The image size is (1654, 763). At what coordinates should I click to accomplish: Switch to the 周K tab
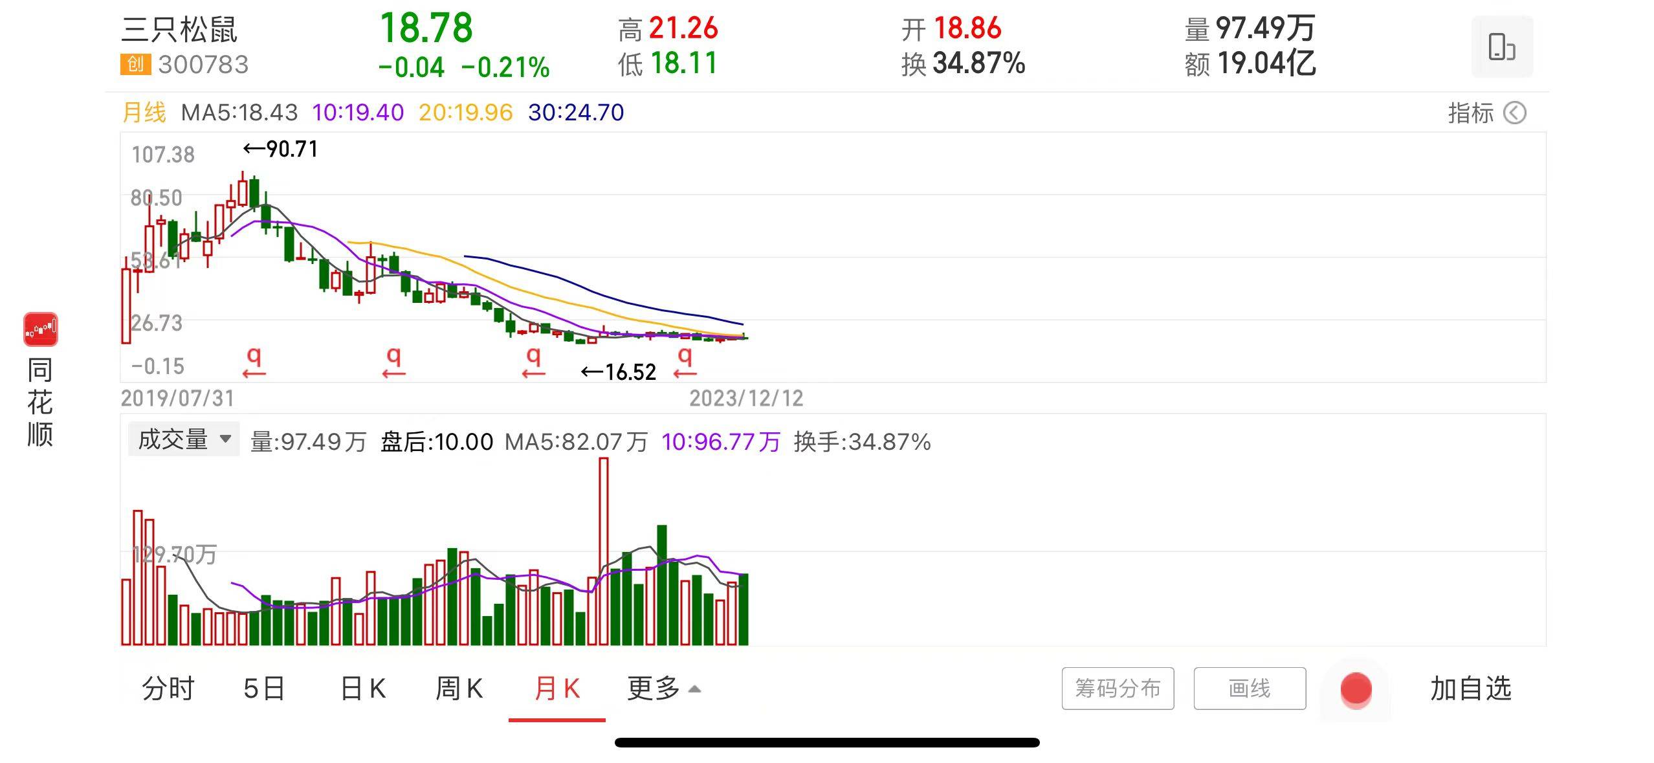pyautogui.click(x=459, y=689)
